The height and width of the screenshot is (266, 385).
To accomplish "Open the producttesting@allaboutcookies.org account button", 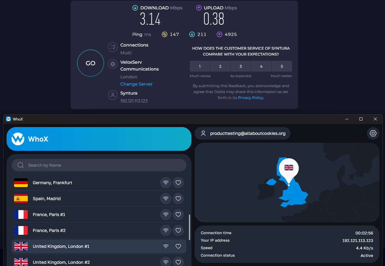I will pos(242,133).
